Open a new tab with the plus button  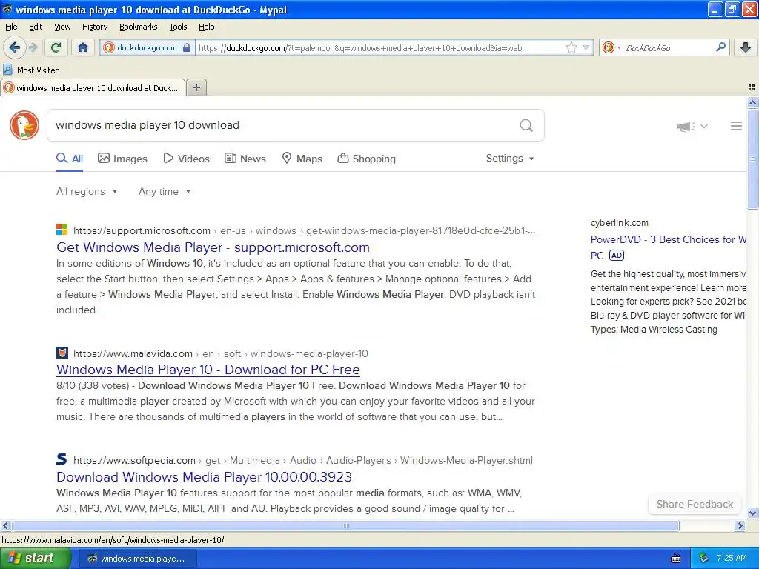(196, 87)
